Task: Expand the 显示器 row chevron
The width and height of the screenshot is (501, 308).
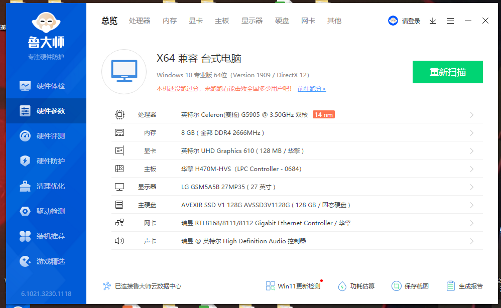Action: [x=472, y=187]
